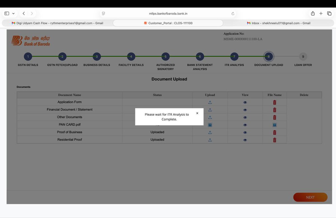Close the ITR Analysis wait popup
This screenshot has width=336, height=218.
pyautogui.click(x=197, y=113)
